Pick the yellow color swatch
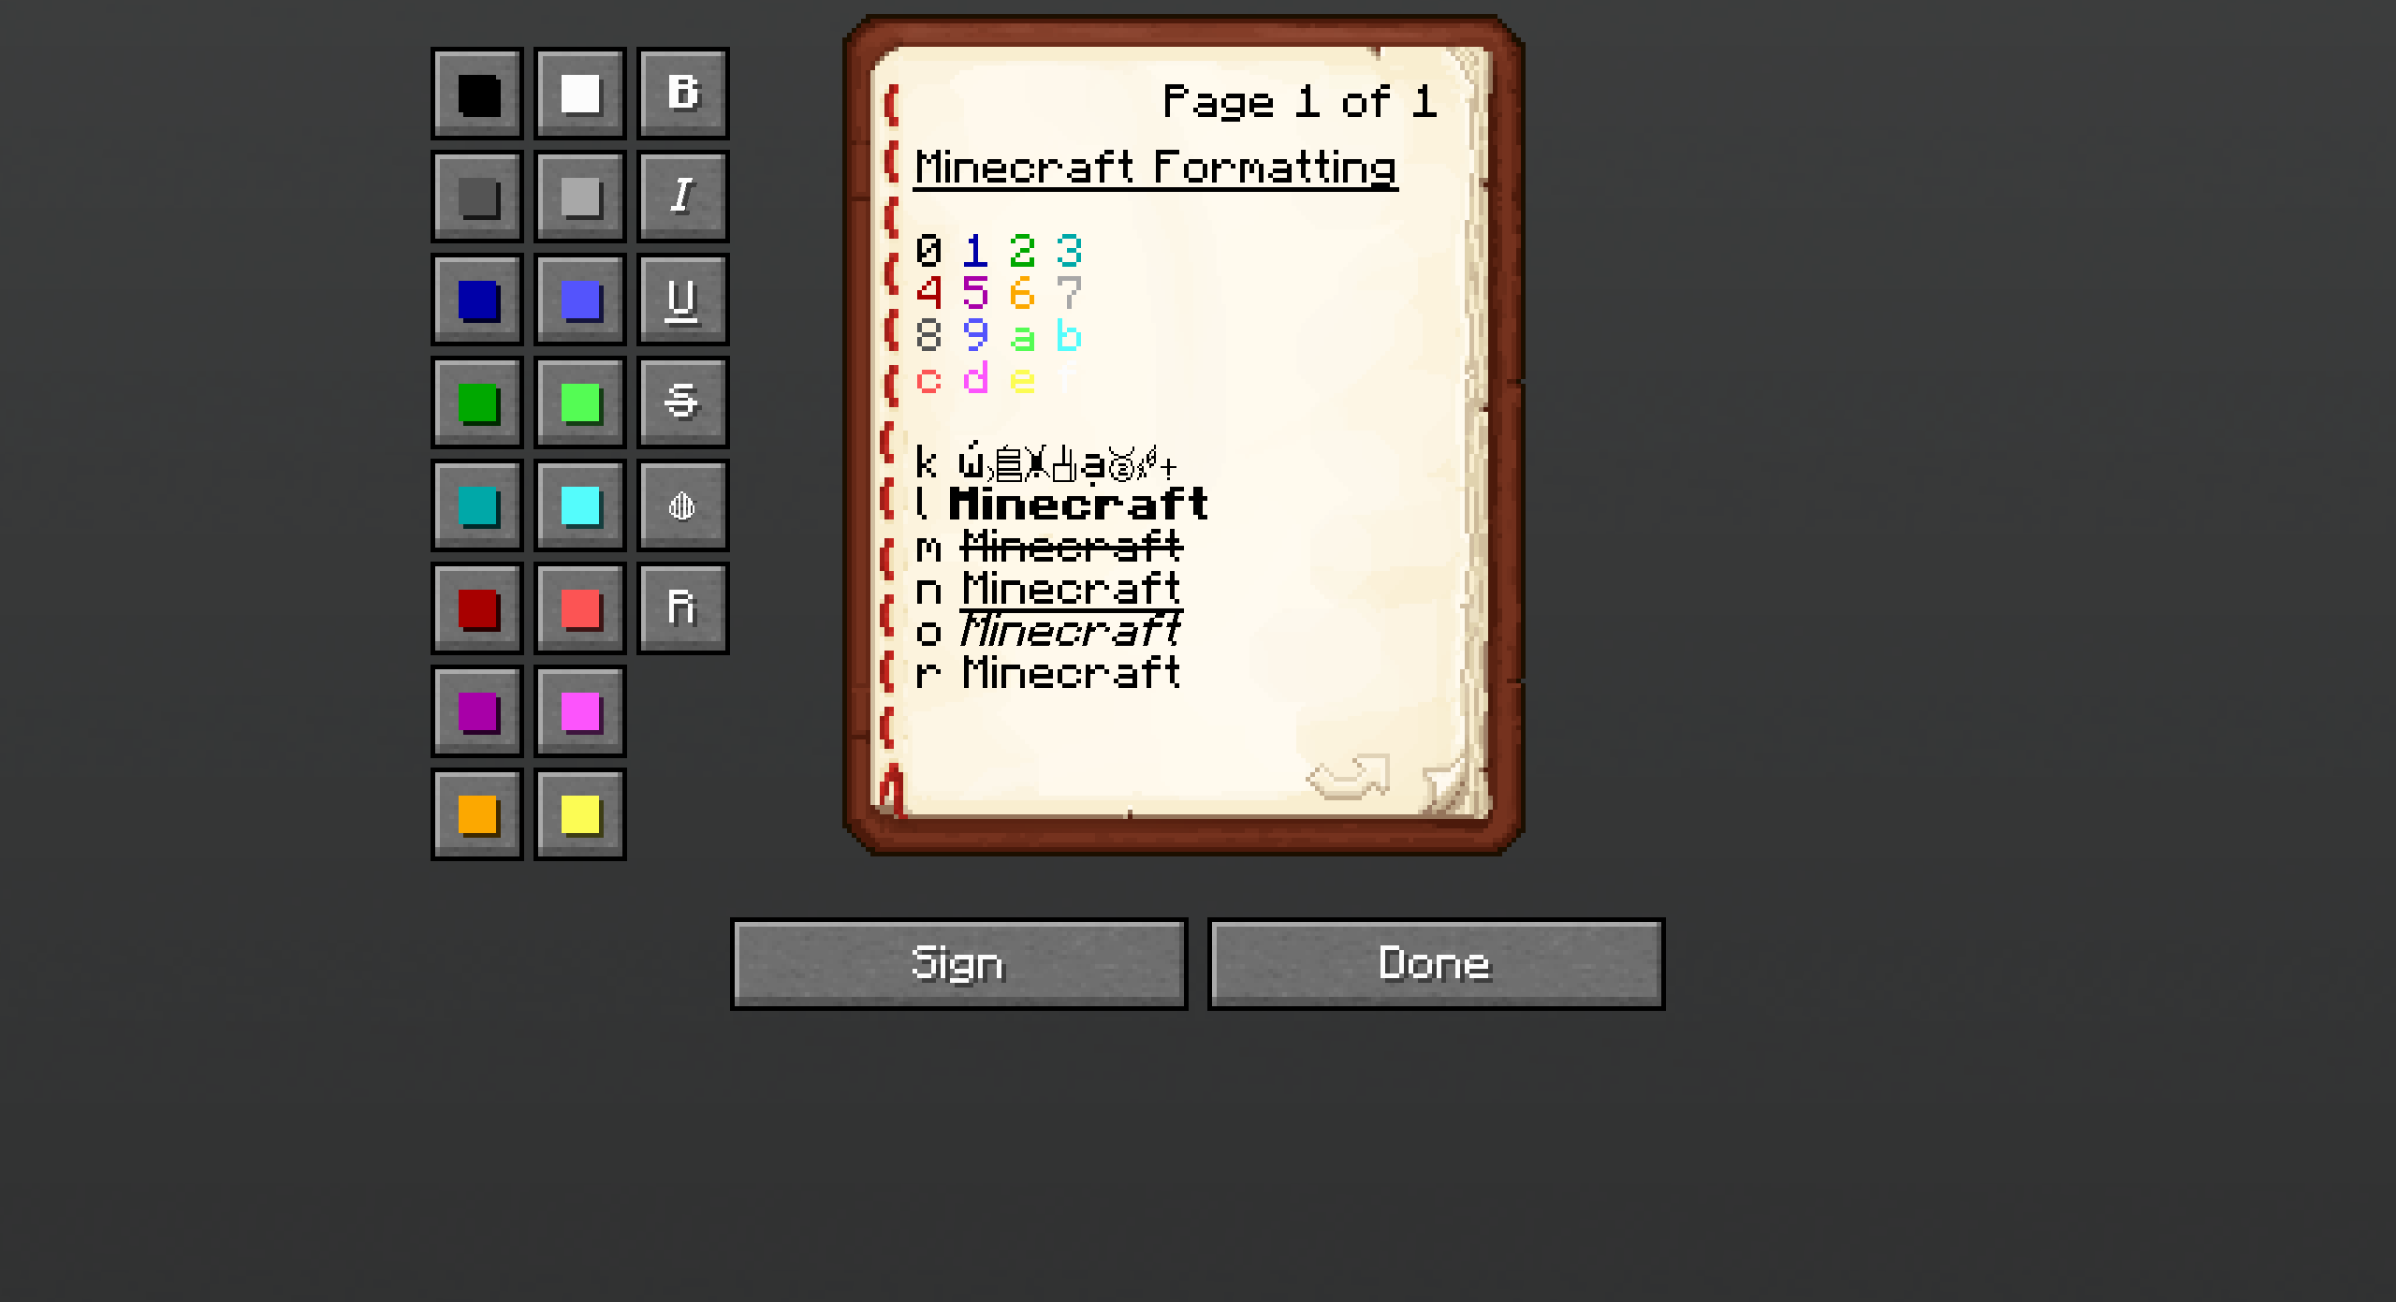Image resolution: width=2396 pixels, height=1302 pixels. pos(580,814)
